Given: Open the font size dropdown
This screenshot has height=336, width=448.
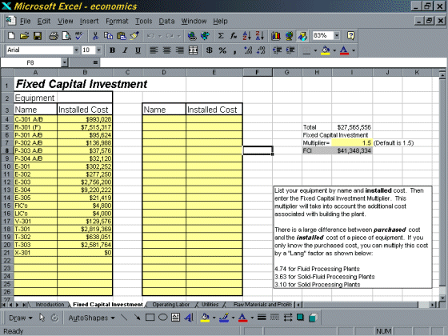Looking at the screenshot, I should [x=99, y=50].
